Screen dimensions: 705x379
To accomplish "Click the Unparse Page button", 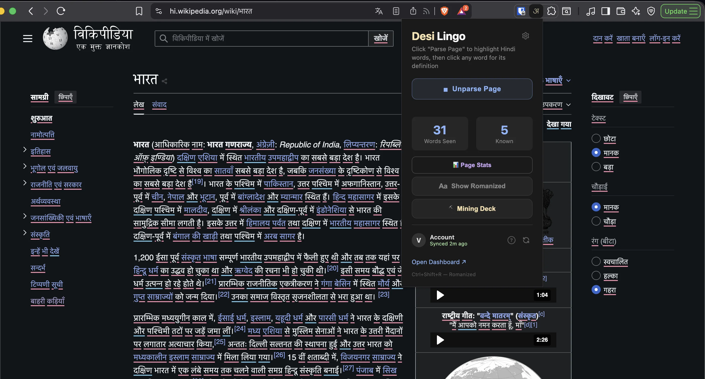I will (472, 89).
